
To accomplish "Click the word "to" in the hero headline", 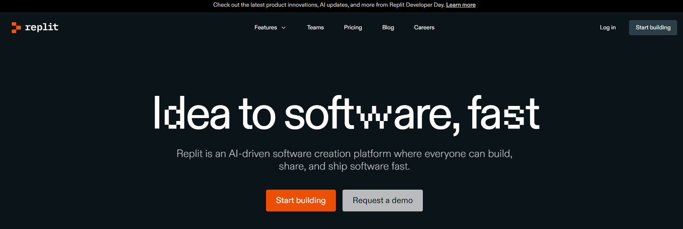I will (x=256, y=114).
